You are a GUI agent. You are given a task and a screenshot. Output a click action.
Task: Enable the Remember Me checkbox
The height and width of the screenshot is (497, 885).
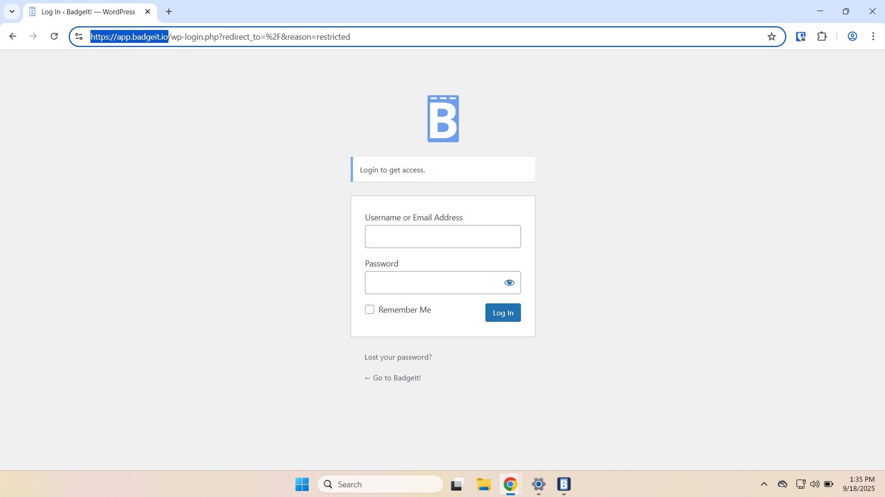(370, 309)
